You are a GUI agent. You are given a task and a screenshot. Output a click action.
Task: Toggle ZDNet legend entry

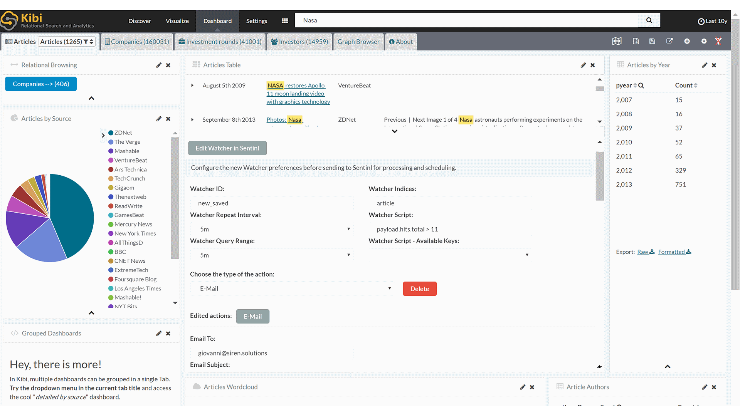pos(120,133)
